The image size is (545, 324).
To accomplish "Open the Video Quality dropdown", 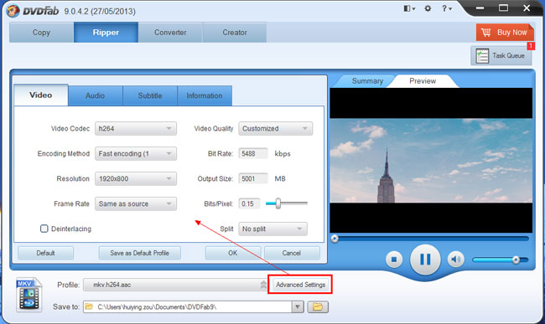I will (275, 128).
